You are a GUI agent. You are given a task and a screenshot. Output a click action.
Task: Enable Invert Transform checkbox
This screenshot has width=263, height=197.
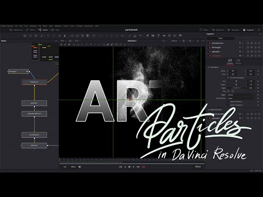(x=228, y=102)
